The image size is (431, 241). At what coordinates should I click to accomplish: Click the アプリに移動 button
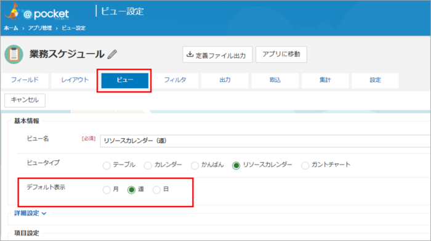click(x=281, y=54)
